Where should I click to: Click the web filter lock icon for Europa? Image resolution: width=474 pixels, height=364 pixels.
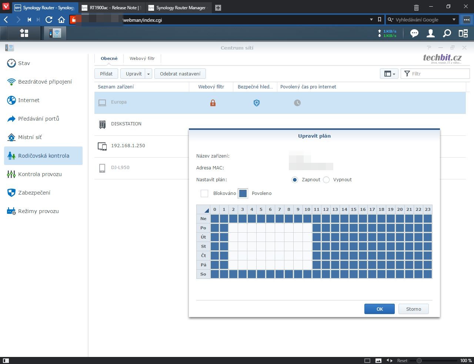click(x=213, y=103)
